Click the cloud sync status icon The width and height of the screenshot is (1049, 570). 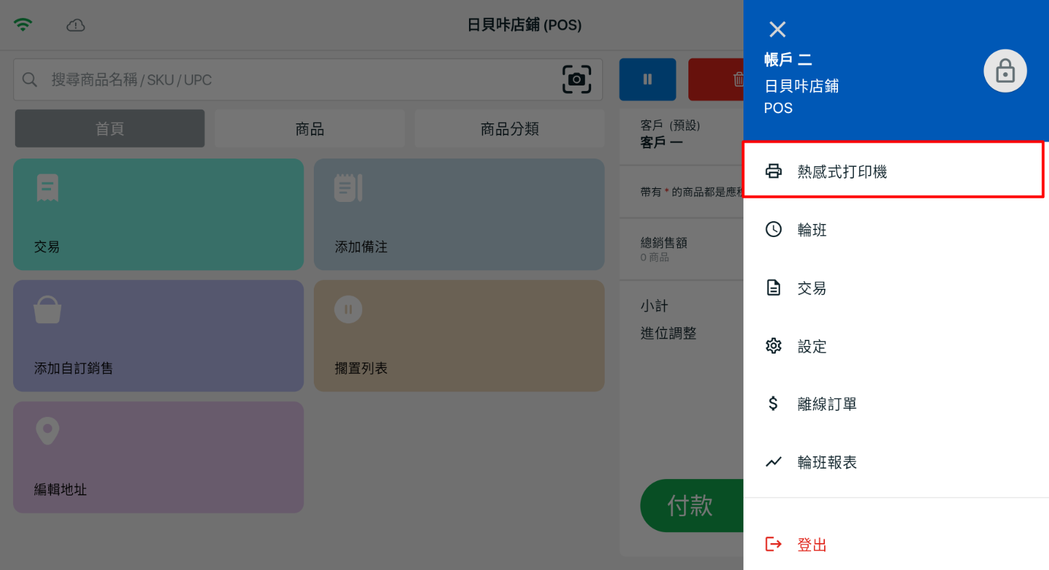pos(76,26)
